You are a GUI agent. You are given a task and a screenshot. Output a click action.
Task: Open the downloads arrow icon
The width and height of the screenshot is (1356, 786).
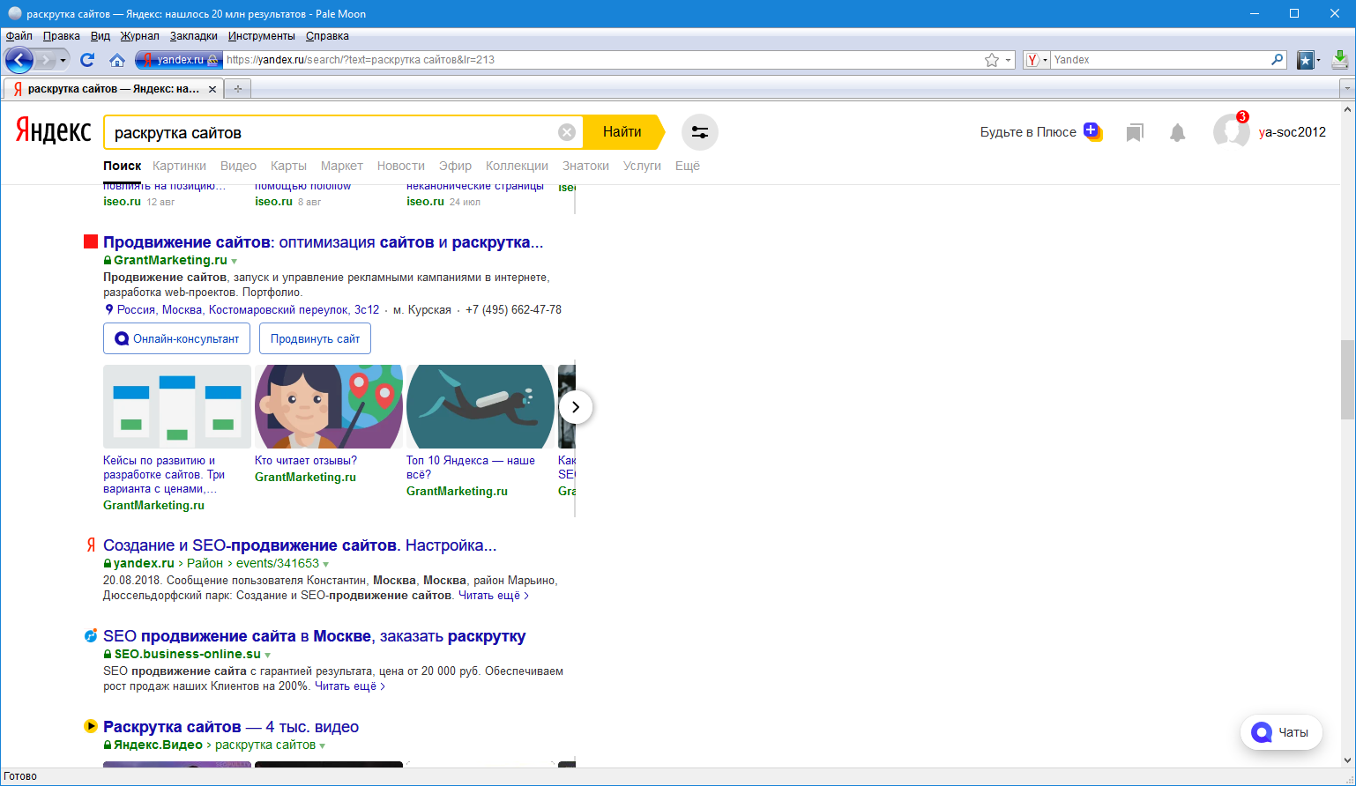[x=1339, y=60]
